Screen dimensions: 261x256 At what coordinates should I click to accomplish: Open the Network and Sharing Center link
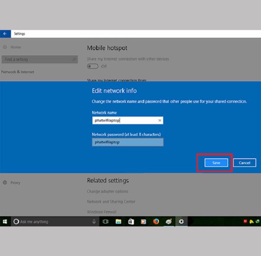point(111,202)
